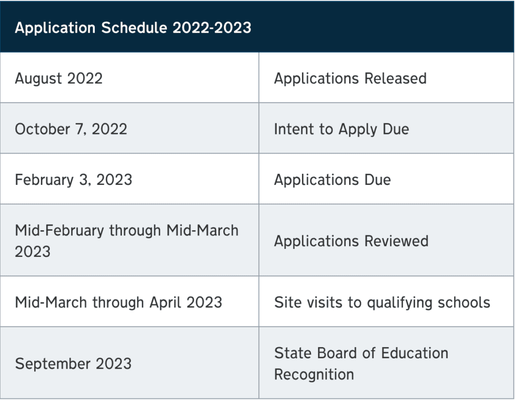This screenshot has width=516, height=400.
Task: Click the word Schedule in the header
Action: (x=134, y=27)
